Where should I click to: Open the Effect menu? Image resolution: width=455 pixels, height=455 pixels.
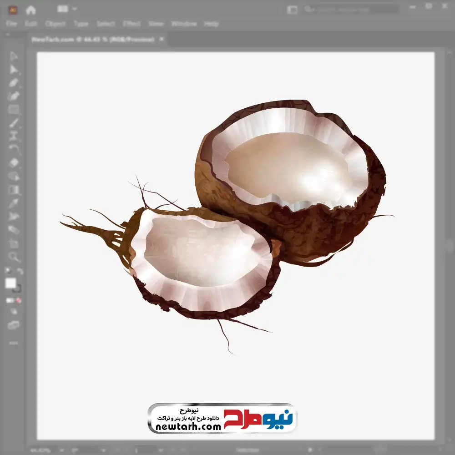(132, 24)
